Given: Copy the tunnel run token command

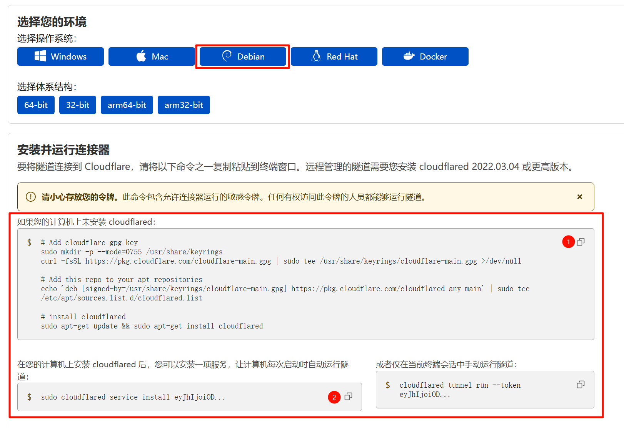Looking at the screenshot, I should click(x=580, y=385).
